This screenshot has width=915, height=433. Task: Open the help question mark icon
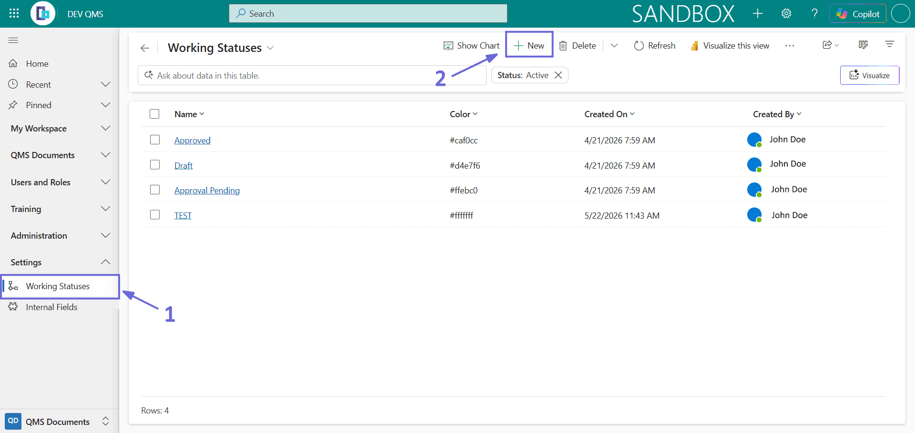(x=814, y=13)
